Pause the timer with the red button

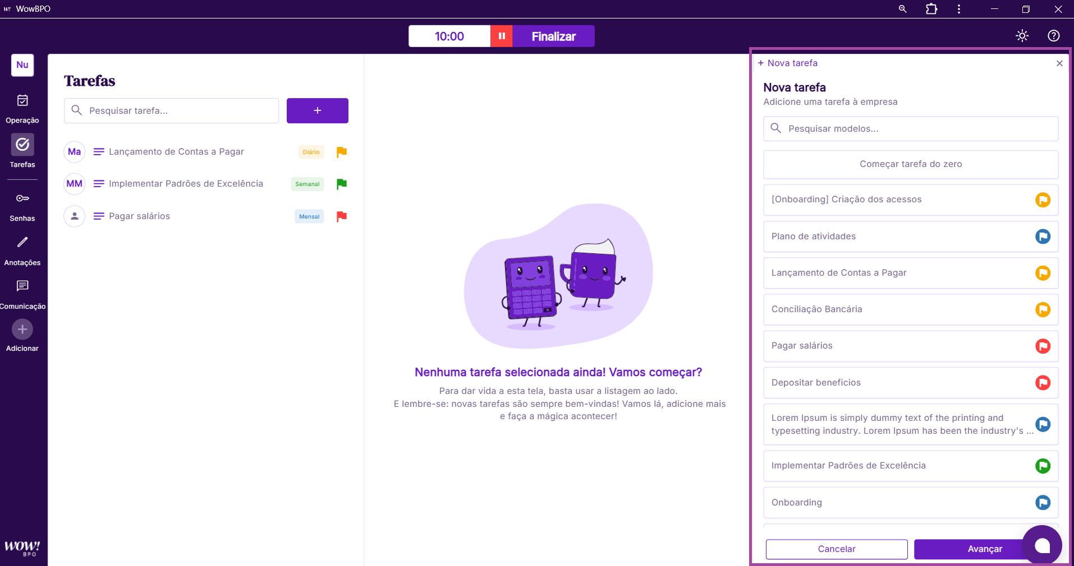pyautogui.click(x=502, y=36)
